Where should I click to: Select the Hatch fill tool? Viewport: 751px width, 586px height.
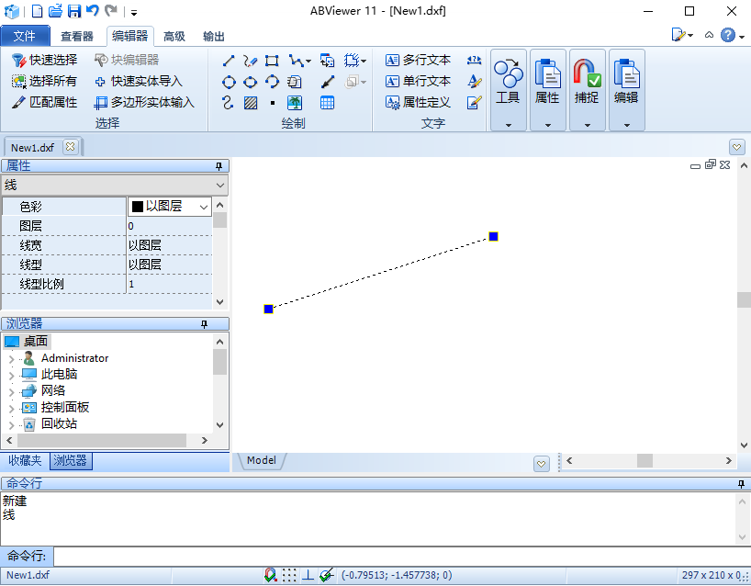tap(251, 103)
